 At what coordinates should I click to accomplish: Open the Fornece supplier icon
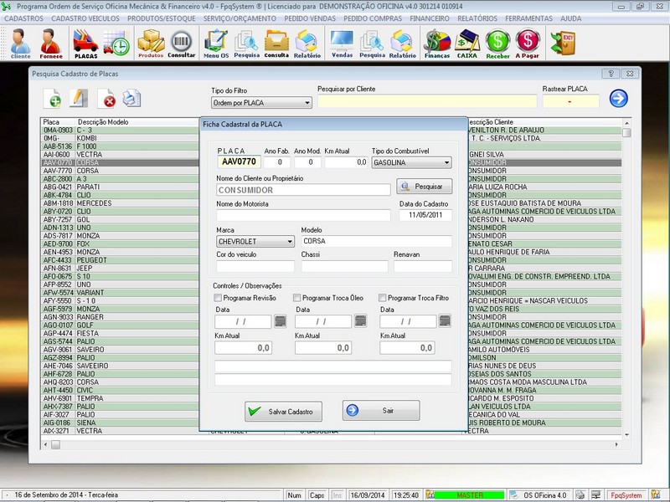tap(51, 44)
